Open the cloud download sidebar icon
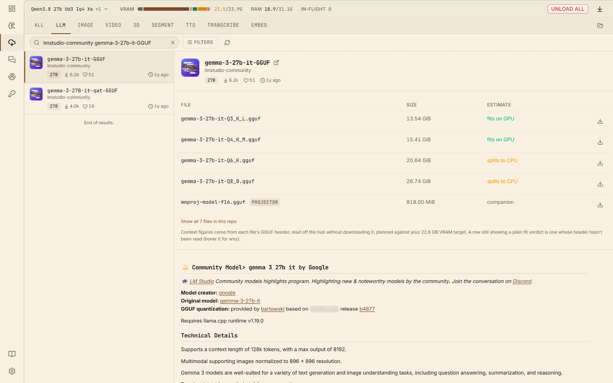Viewport: 613px width, 383px height. tap(12, 43)
